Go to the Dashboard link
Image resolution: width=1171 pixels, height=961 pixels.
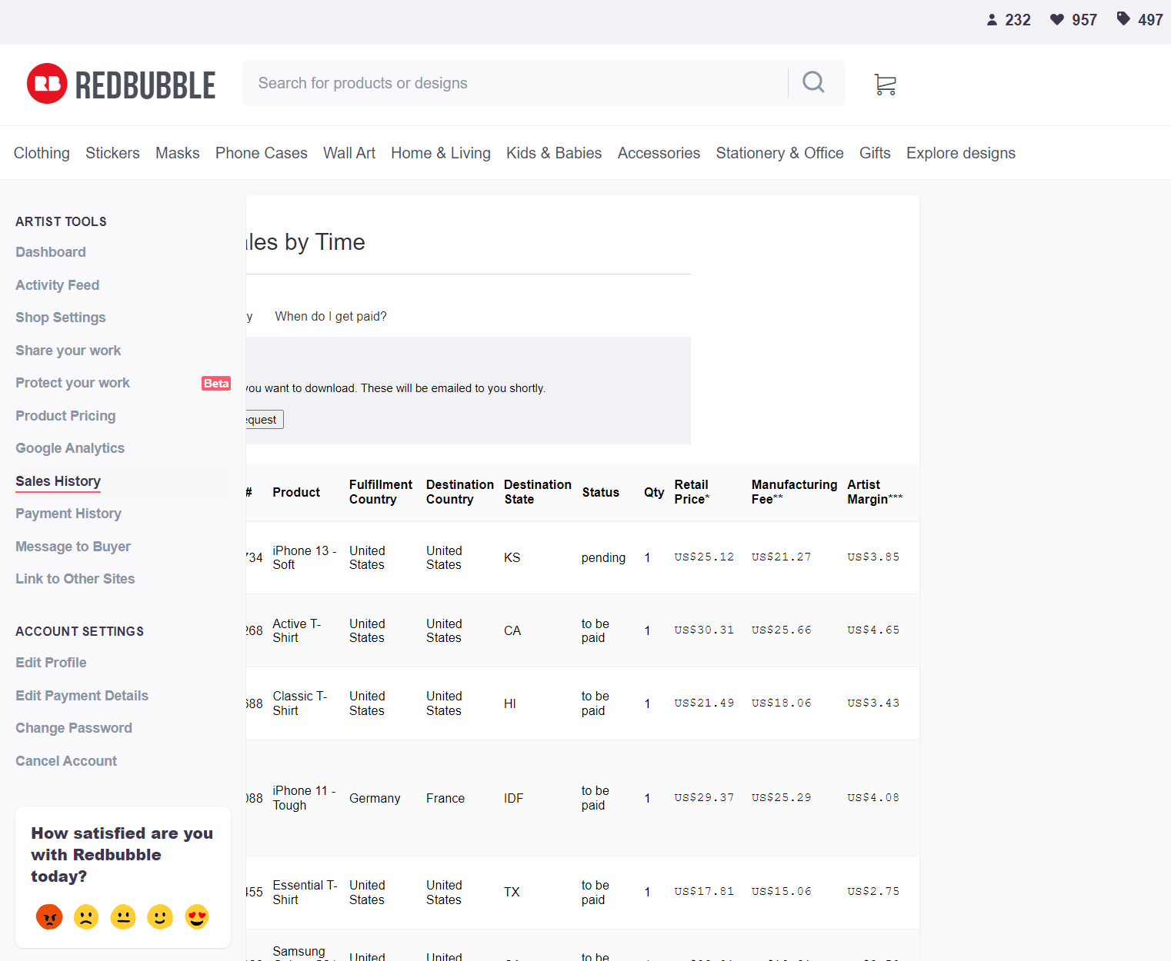(x=51, y=252)
